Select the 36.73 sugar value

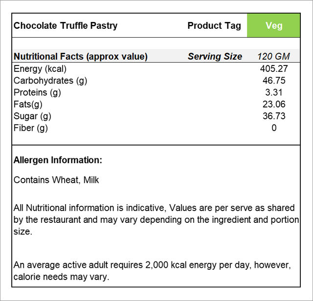click(274, 116)
